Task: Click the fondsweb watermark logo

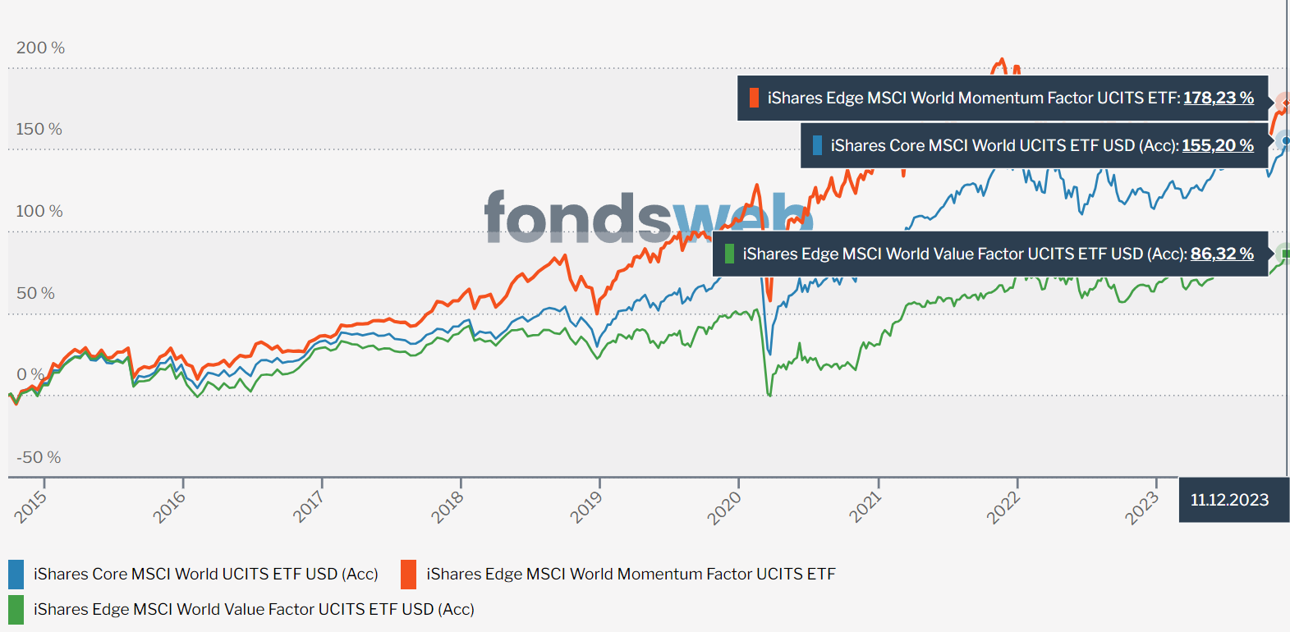Action: pos(649,218)
